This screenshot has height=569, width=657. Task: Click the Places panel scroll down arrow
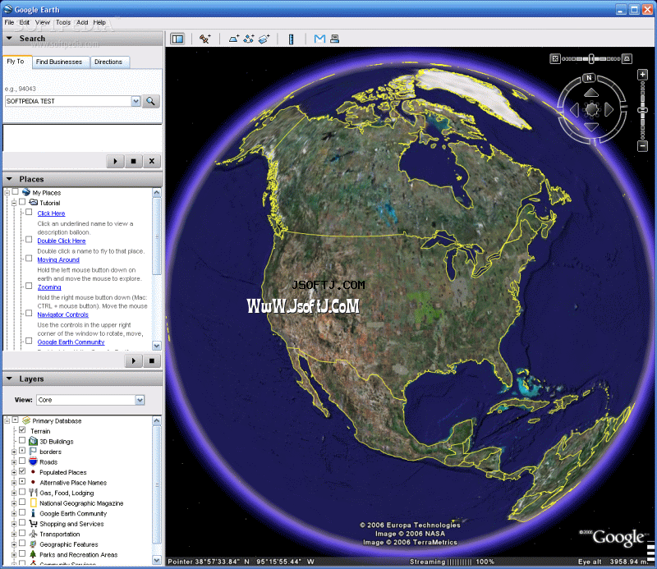click(x=157, y=346)
